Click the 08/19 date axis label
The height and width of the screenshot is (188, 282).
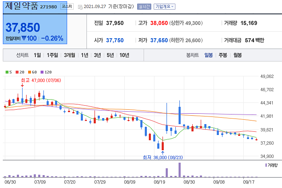point(159,182)
